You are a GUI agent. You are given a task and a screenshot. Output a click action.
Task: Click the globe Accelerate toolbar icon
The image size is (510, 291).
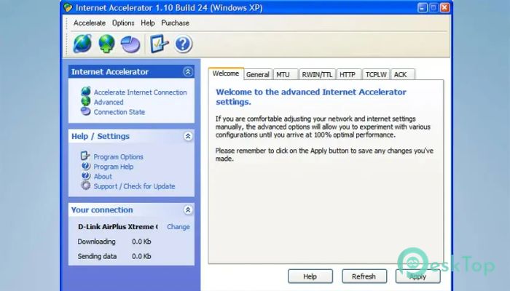[x=82, y=44]
